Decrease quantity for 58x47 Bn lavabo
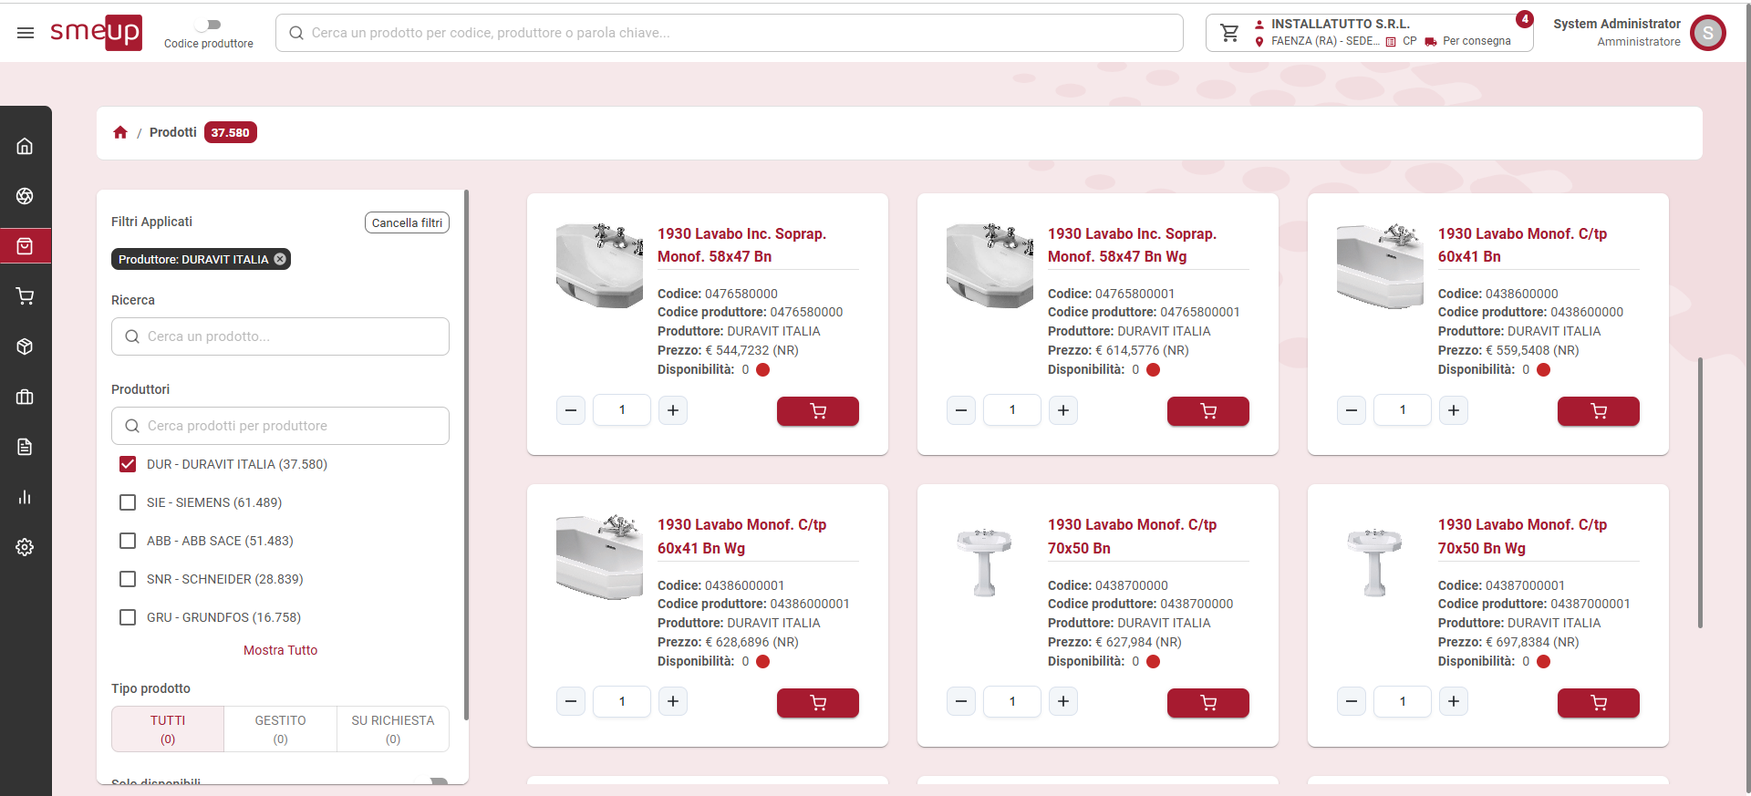This screenshot has height=796, width=1751. [x=571, y=410]
